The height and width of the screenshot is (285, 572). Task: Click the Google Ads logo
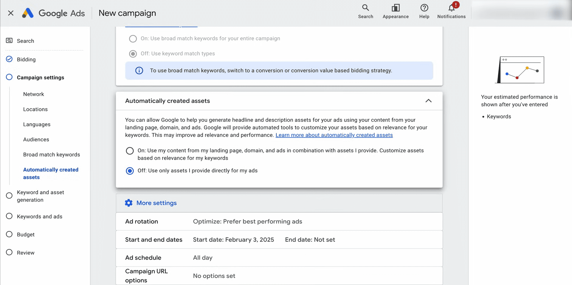click(53, 13)
